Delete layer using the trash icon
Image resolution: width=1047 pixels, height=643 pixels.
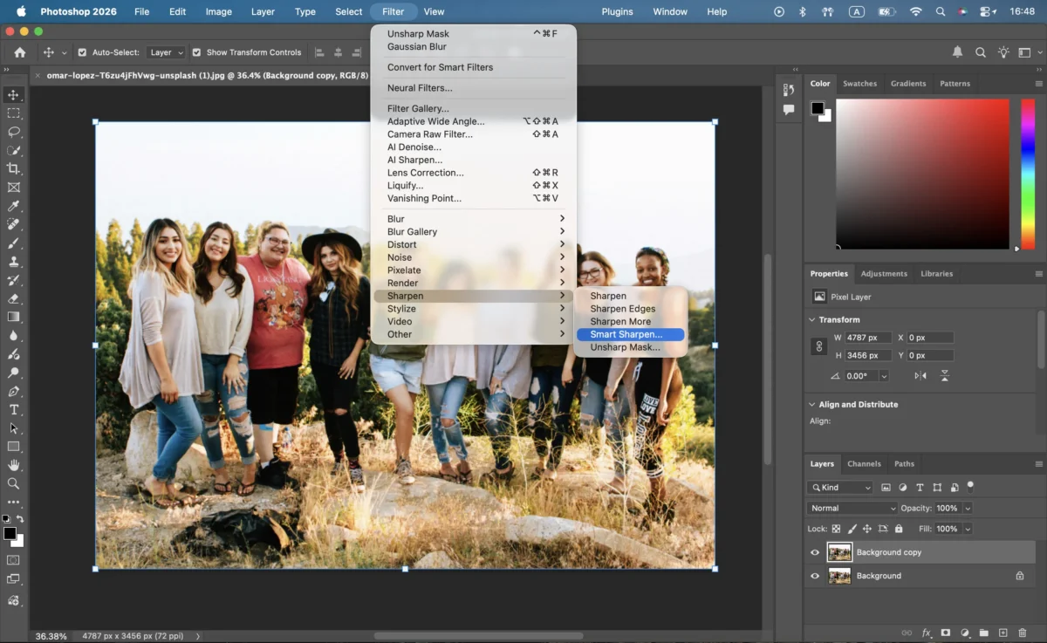coord(1023,633)
